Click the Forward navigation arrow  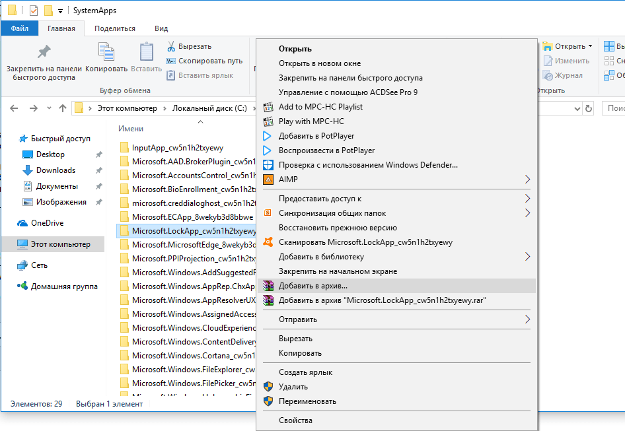(34, 108)
